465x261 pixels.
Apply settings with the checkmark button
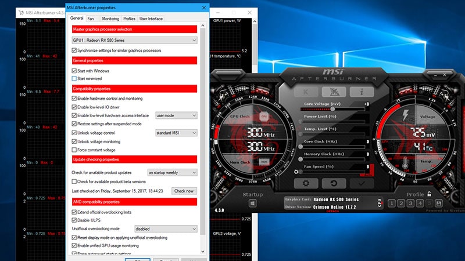[x=362, y=183]
